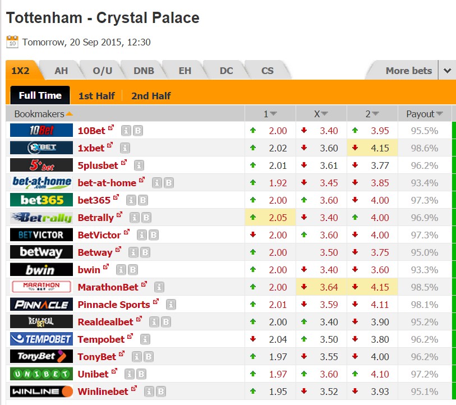Open the Betrally bookmaker link
456x405 pixels.
(x=96, y=218)
